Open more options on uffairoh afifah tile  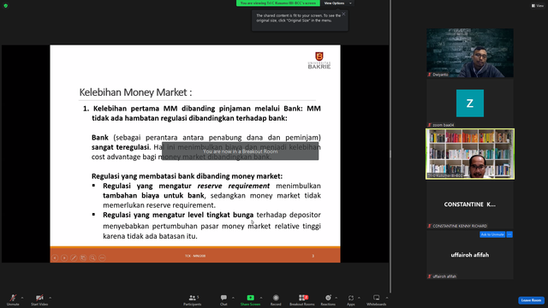[509, 234]
